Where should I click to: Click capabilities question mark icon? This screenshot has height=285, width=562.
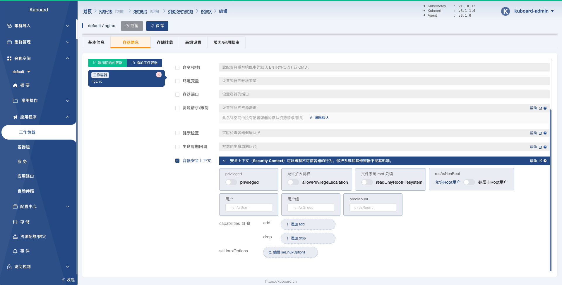pos(249,223)
